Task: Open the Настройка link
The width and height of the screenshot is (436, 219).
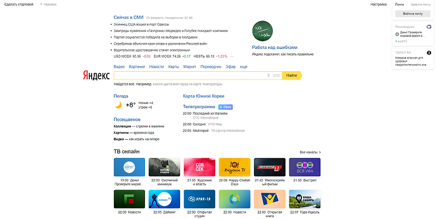Action: click(378, 4)
